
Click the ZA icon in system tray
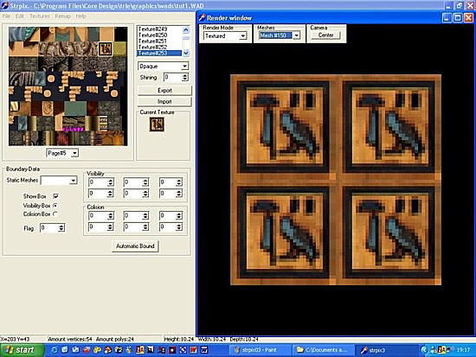(x=441, y=350)
